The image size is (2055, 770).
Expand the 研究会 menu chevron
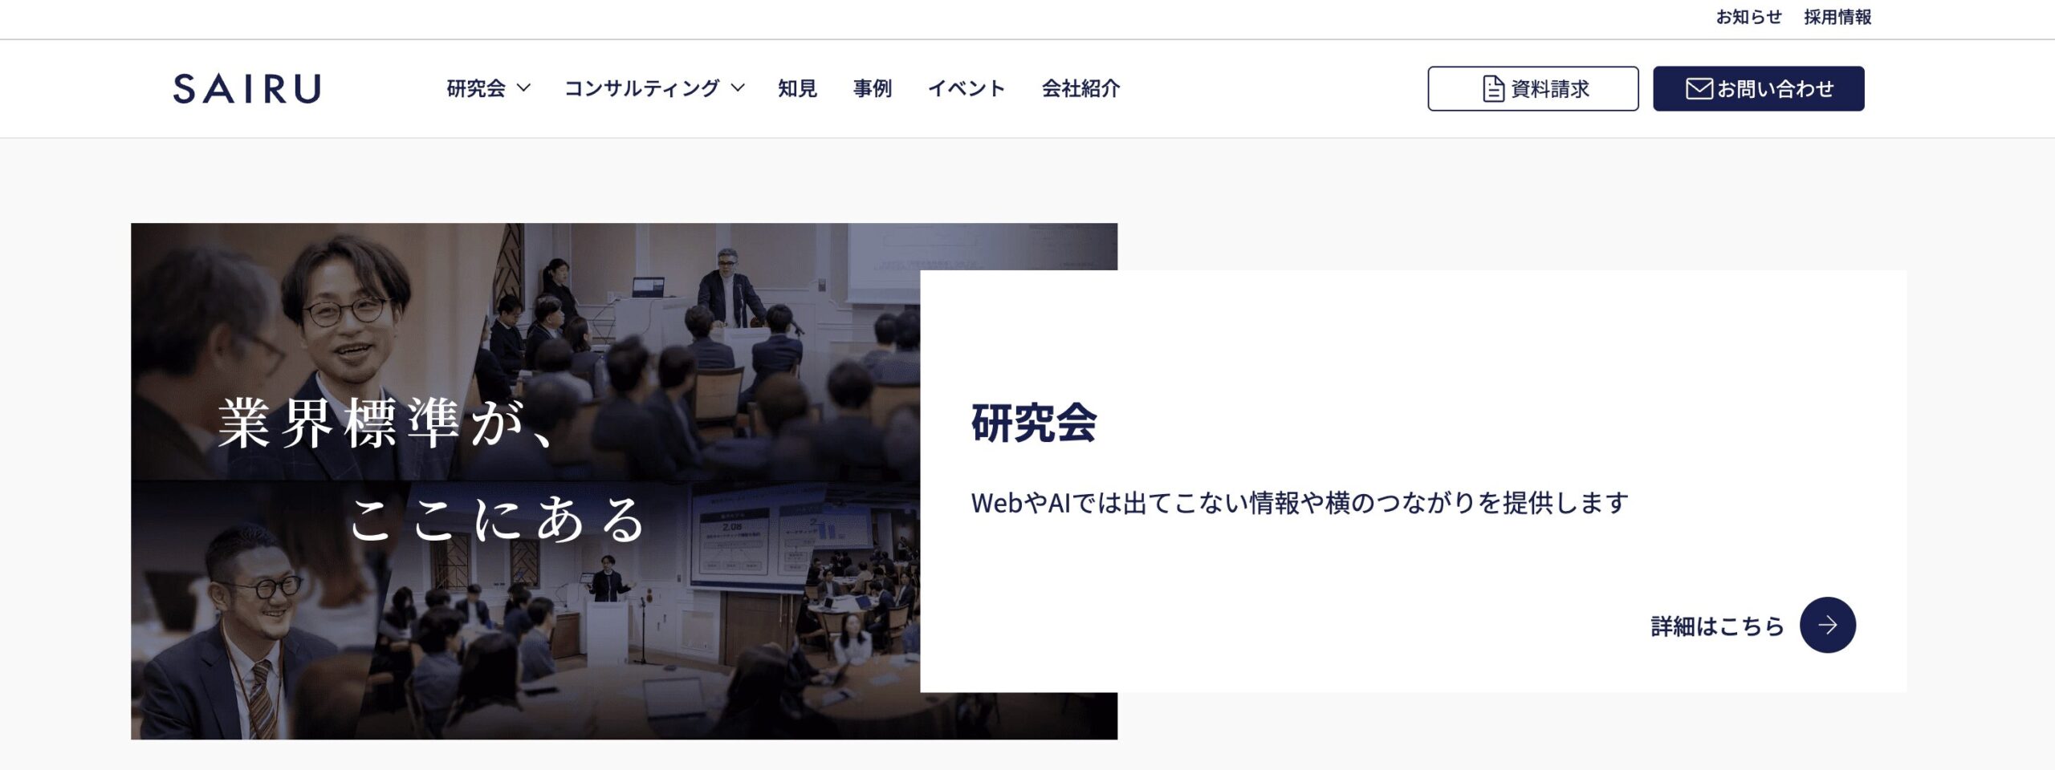523,88
